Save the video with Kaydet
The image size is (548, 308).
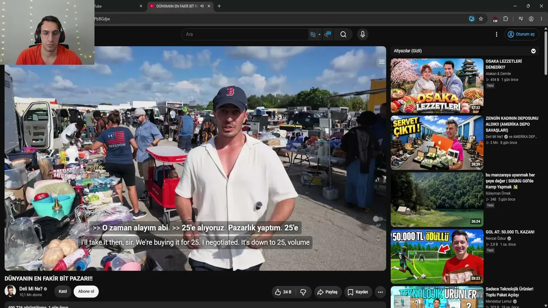pos(358,292)
